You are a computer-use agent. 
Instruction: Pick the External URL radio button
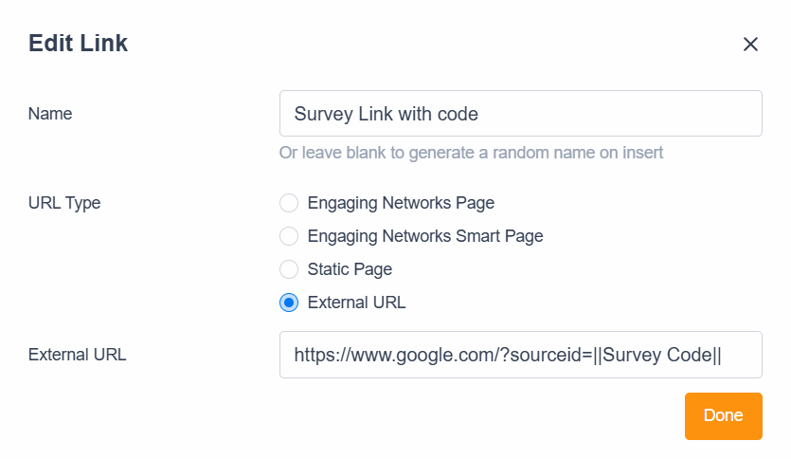point(289,303)
